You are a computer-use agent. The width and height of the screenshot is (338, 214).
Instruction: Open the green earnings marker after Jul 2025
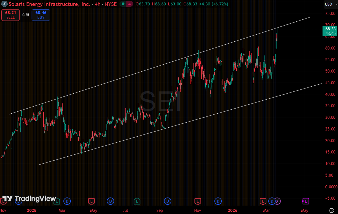click(x=137, y=201)
